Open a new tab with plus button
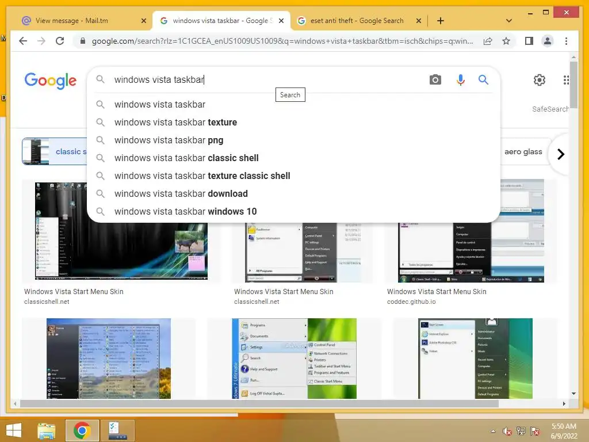The height and width of the screenshot is (442, 589). click(x=441, y=21)
